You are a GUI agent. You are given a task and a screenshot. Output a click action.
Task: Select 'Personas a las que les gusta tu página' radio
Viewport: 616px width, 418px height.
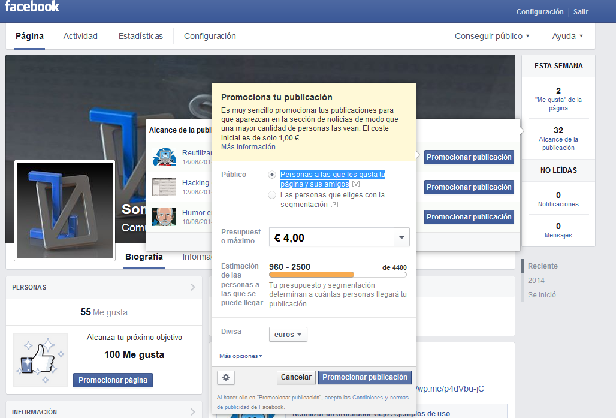point(272,175)
